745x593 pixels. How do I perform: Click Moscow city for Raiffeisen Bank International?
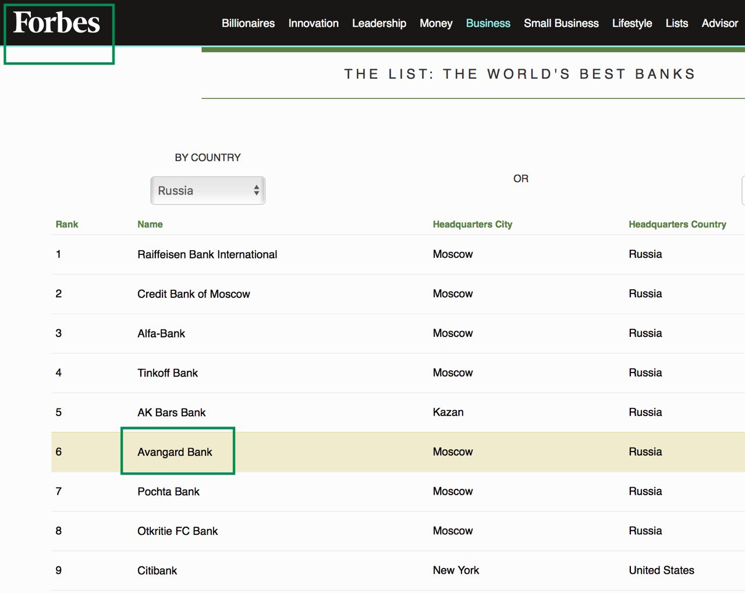(453, 254)
